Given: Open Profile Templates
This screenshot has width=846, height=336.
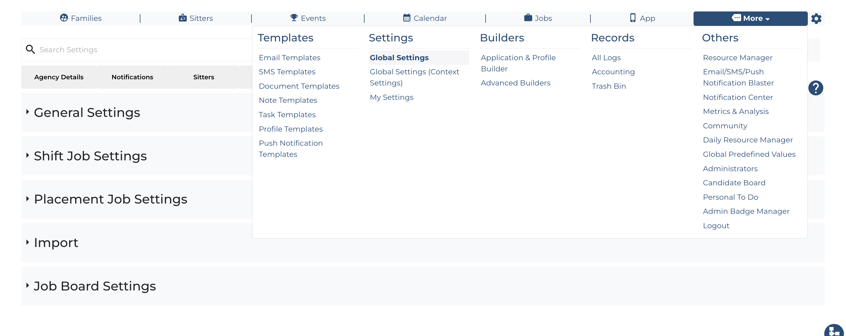Looking at the screenshot, I should click(x=291, y=129).
